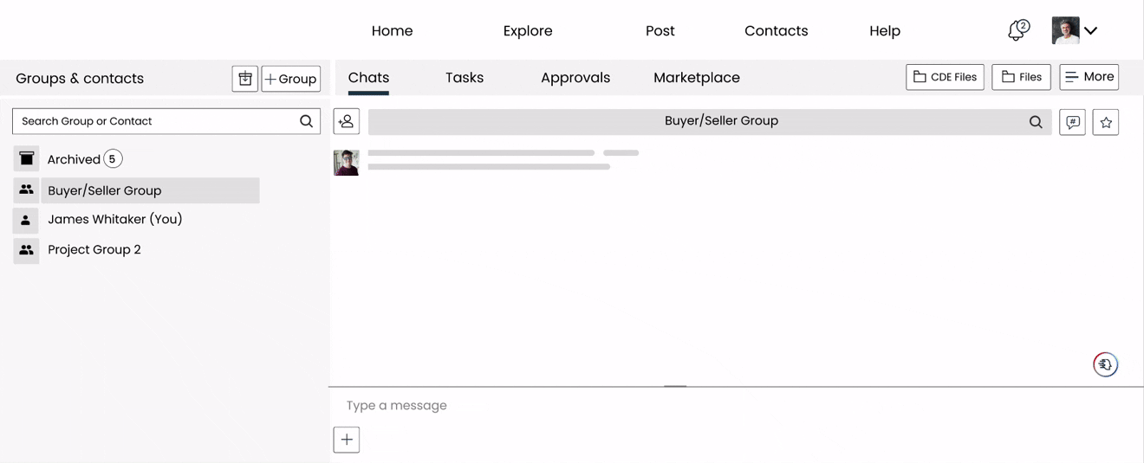Screen dimensions: 1144x463
Task: Click the add member icon
Action: (347, 122)
